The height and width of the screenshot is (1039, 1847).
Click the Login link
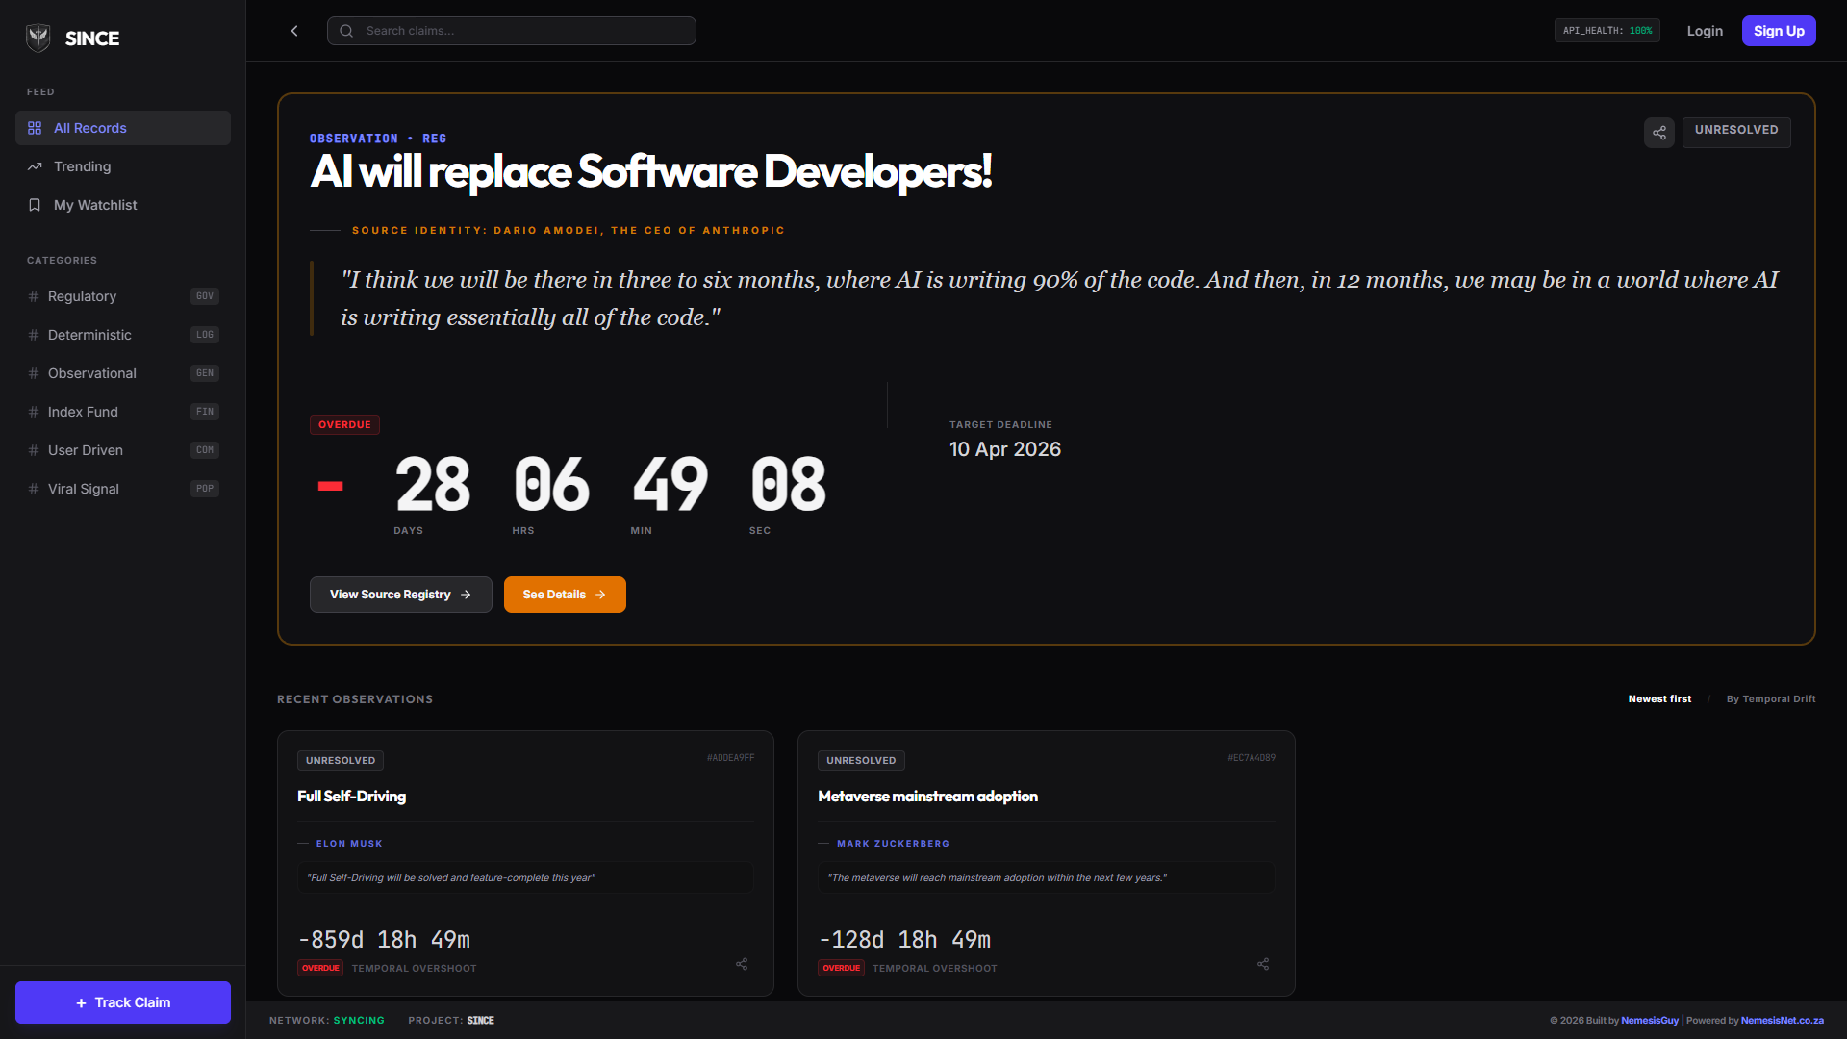point(1705,31)
